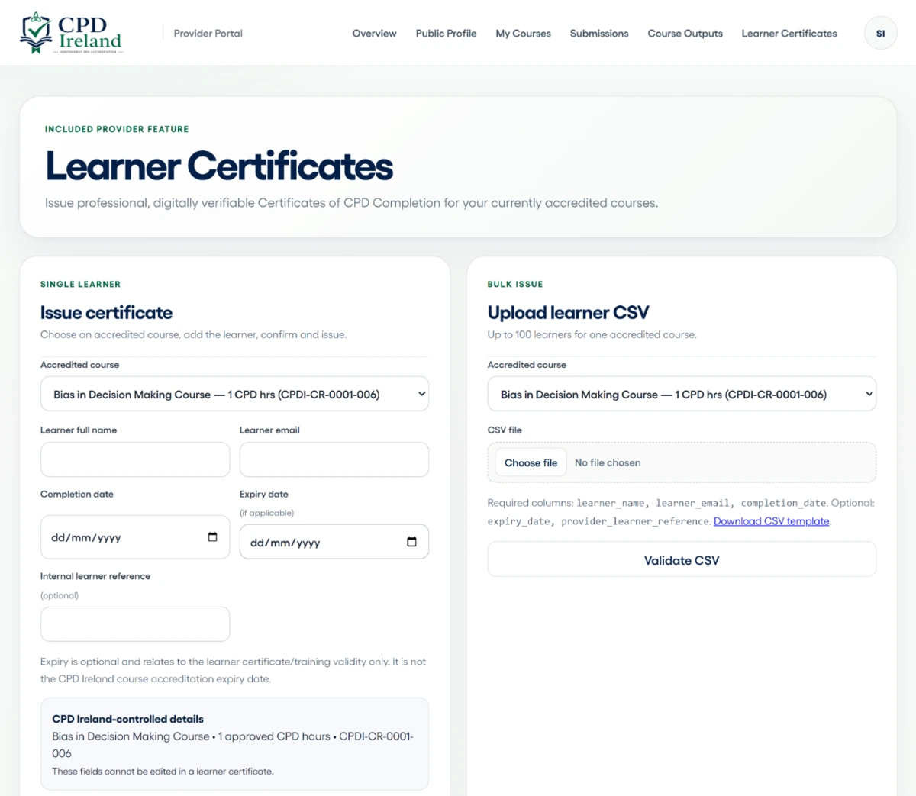Click the 'Expiry is optional' explanatory note
This screenshot has height=796, width=916.
pos(234,670)
